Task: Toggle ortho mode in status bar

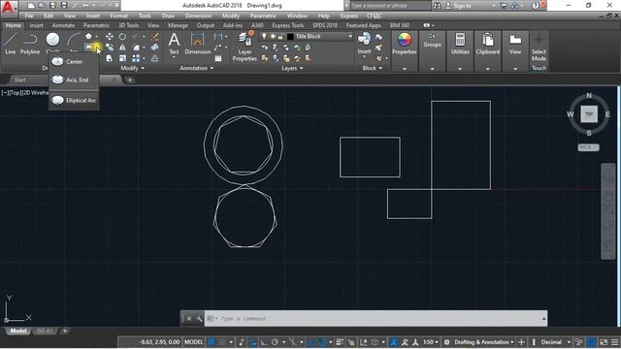Action: 263,342
